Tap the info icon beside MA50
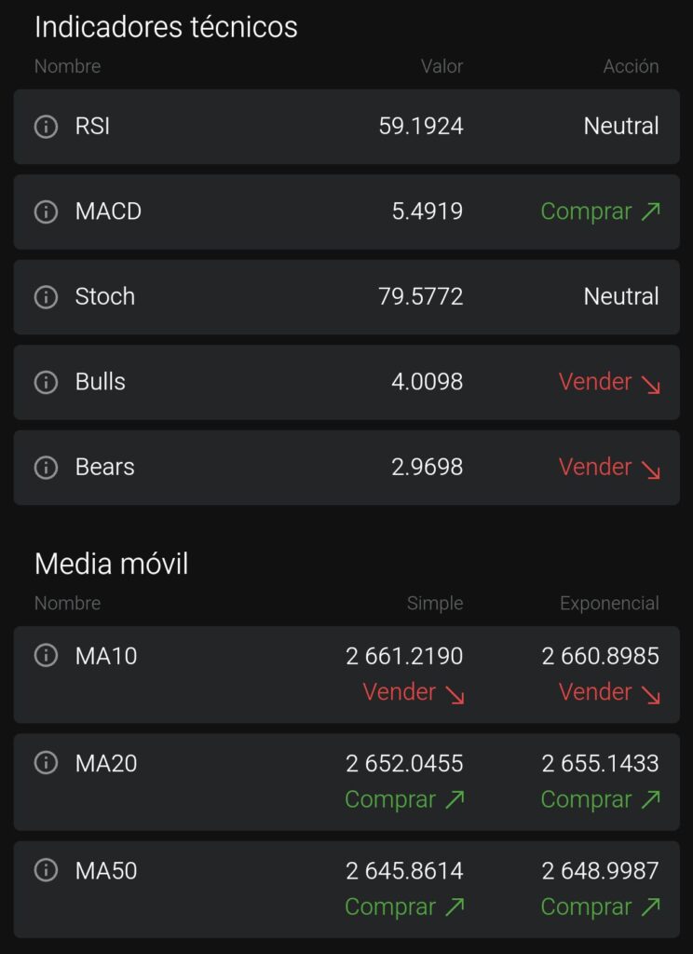This screenshot has width=693, height=954. 46,870
